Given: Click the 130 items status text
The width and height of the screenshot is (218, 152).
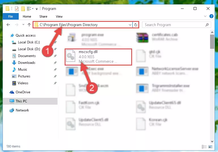Looking at the screenshot, I should [13, 146].
